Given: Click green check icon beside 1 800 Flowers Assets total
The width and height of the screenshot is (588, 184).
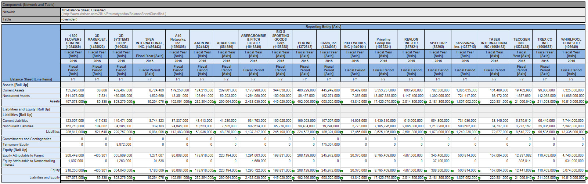Looking at the screenshot, I should (x=86, y=102).
